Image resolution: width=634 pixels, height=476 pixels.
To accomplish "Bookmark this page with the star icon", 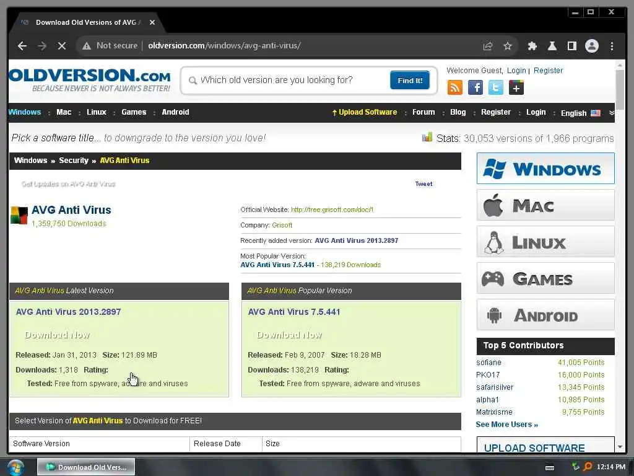I will pyautogui.click(x=508, y=46).
